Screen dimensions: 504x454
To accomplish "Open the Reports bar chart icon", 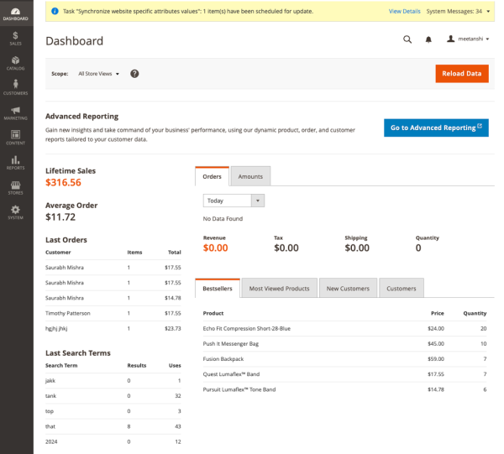I will (16, 161).
